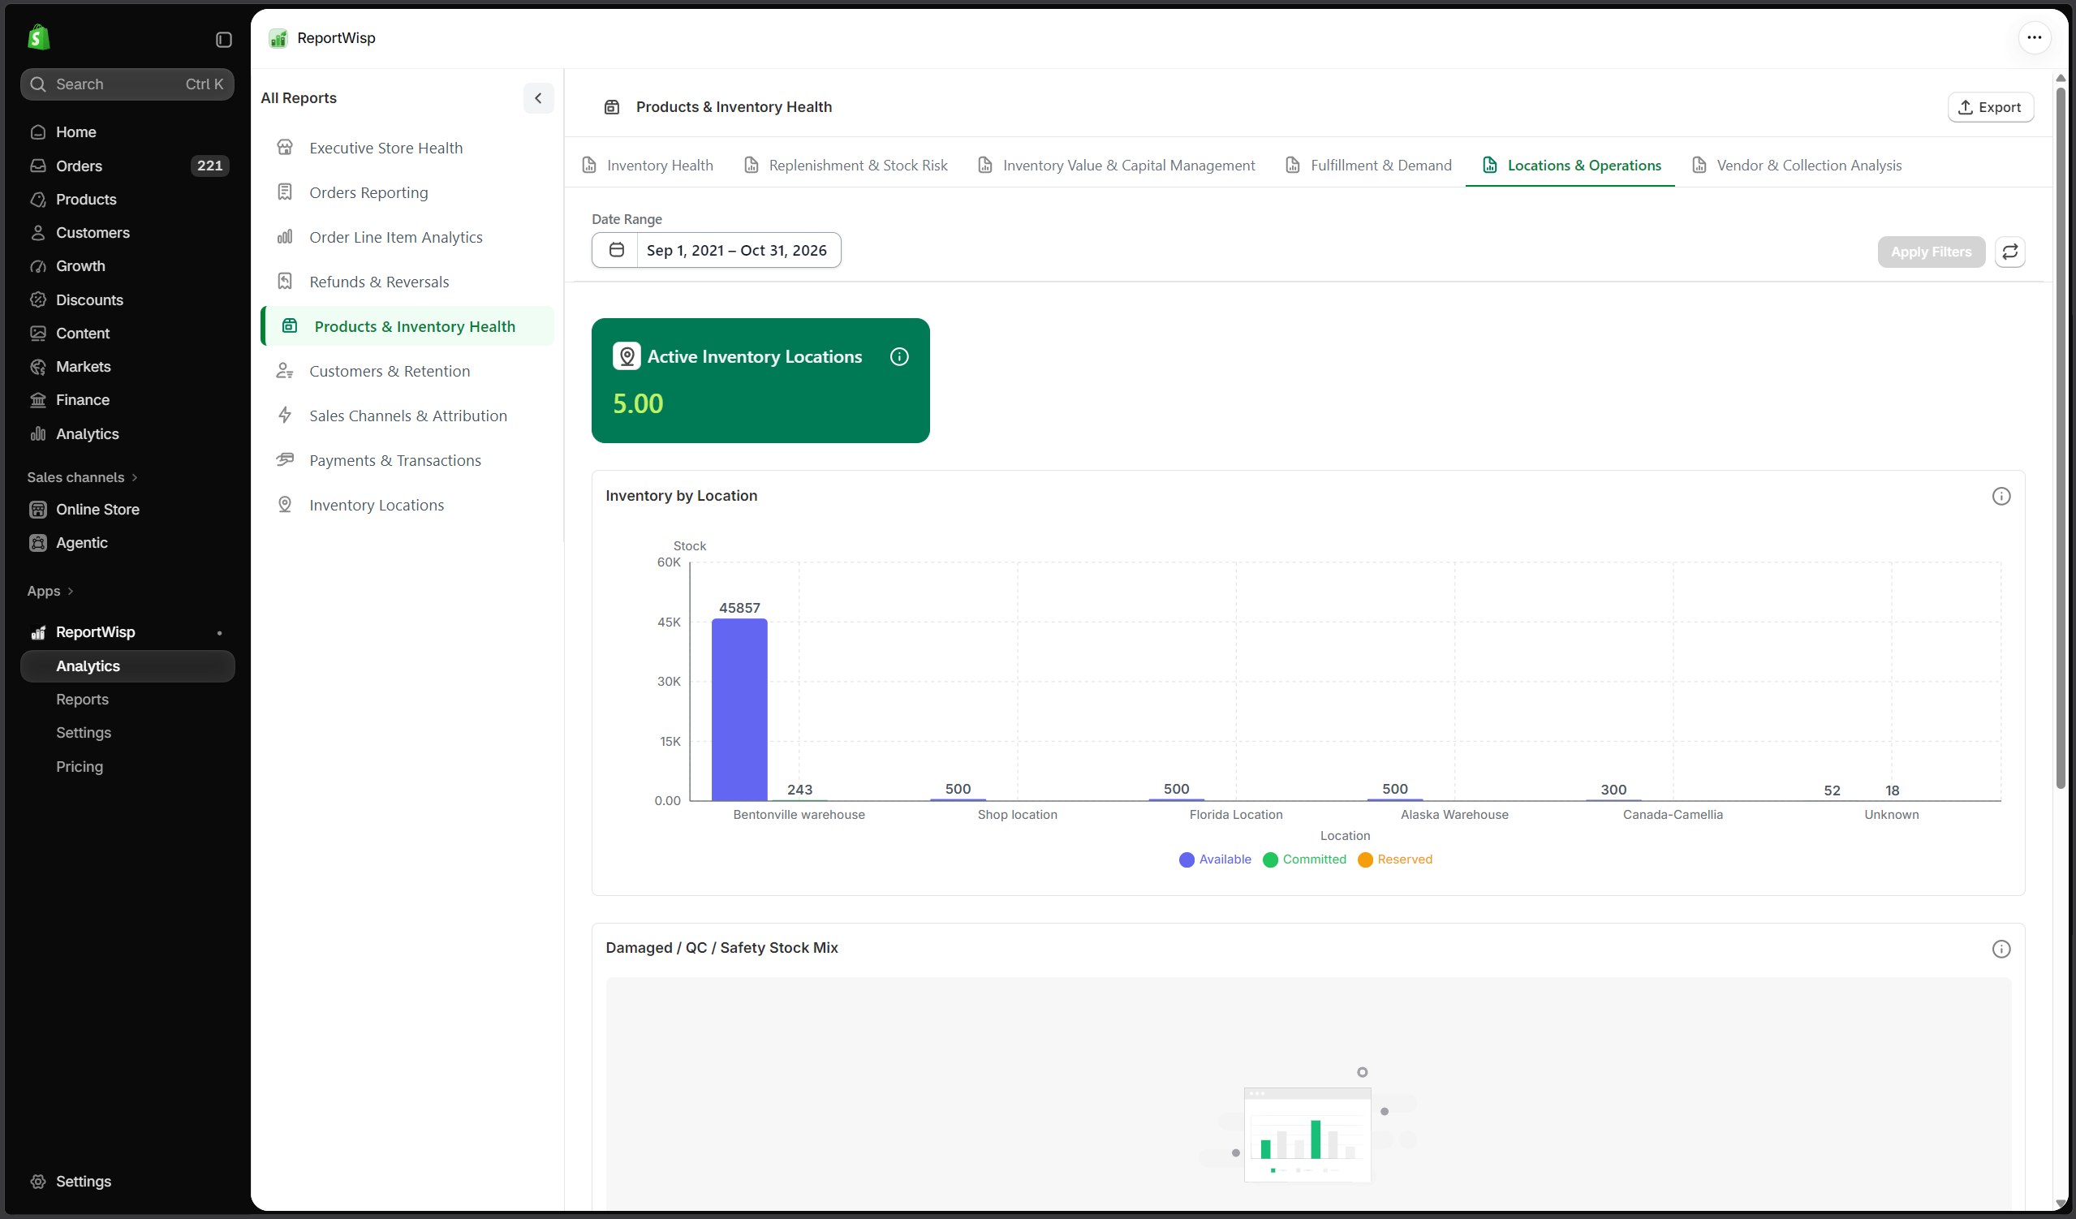Open Executive Store Health report
Screen dimensions: 2076x1219
tap(407, 149)
